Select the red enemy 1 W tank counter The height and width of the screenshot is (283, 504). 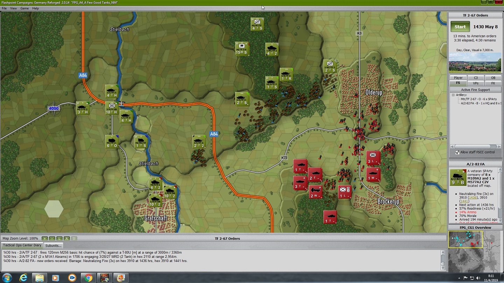(373, 174)
